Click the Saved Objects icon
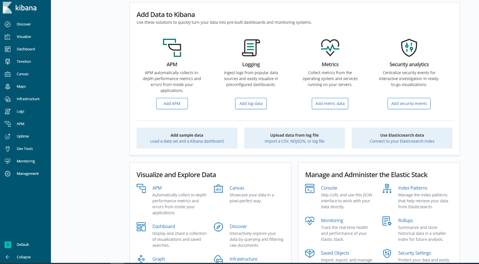The image size is (479, 264). click(310, 254)
